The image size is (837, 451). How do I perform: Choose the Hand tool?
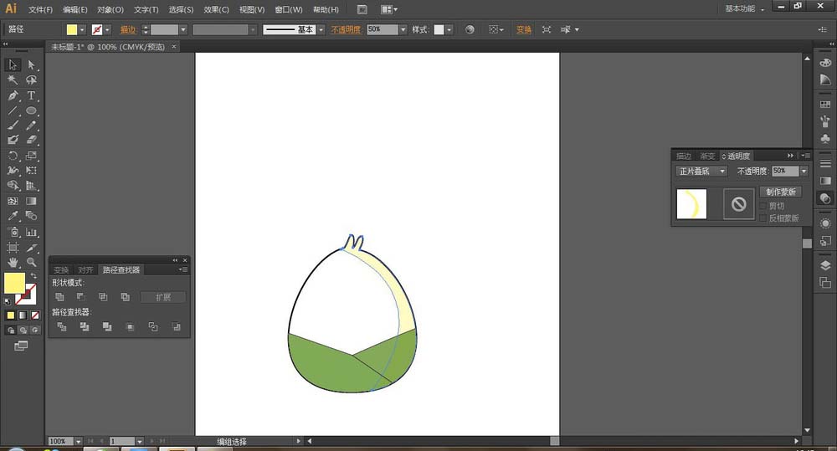click(x=13, y=262)
